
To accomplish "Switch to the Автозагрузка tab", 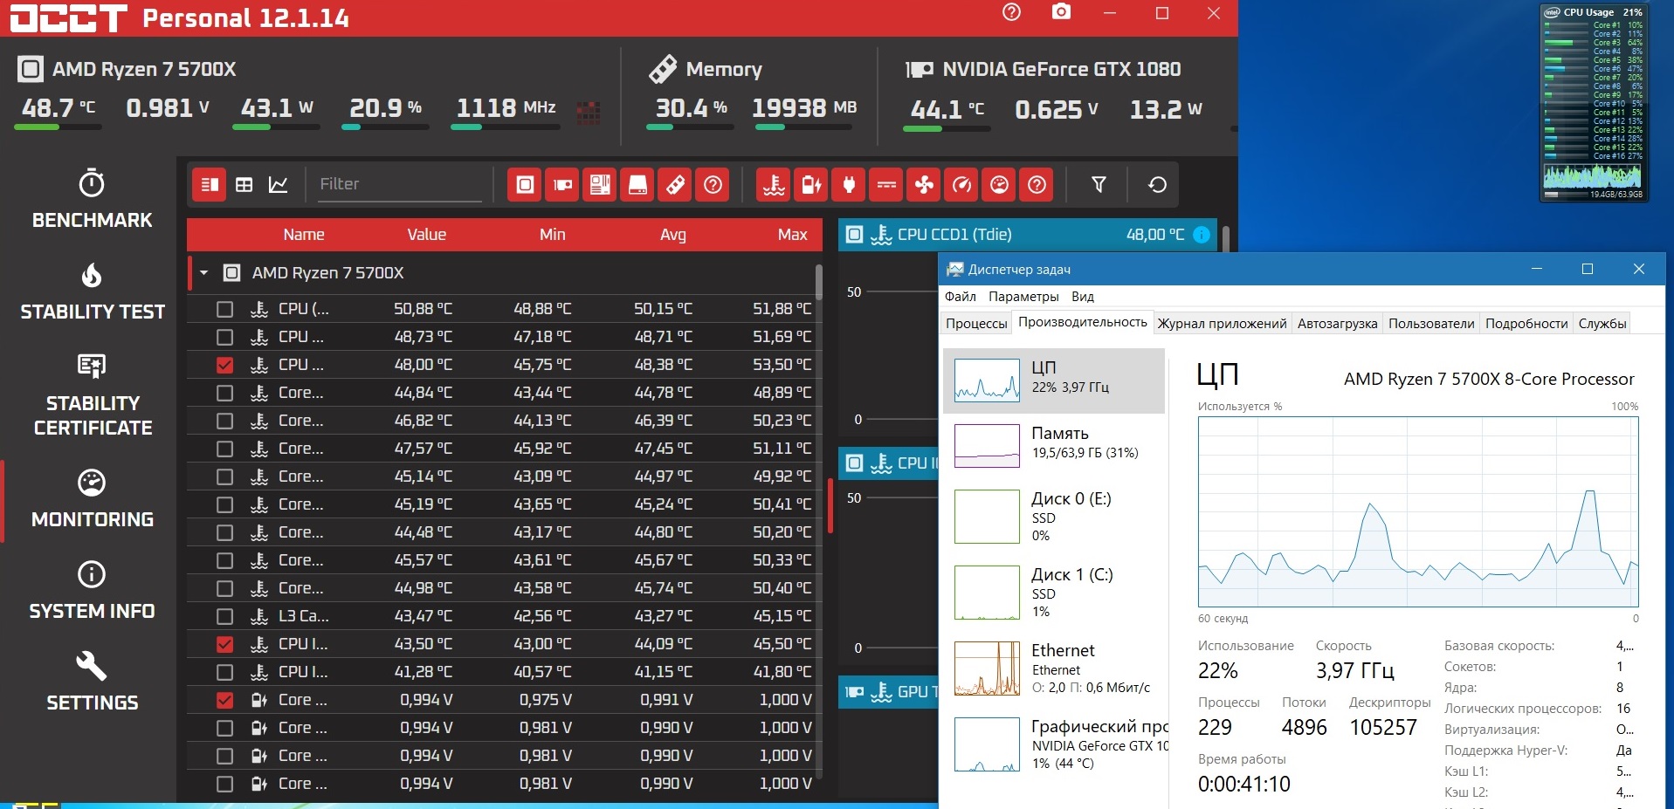I will click(x=1337, y=324).
